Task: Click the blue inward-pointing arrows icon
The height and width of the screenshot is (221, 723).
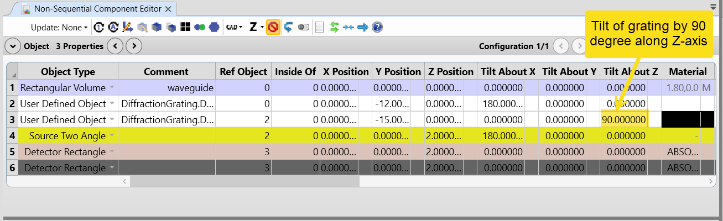Action: 349,27
